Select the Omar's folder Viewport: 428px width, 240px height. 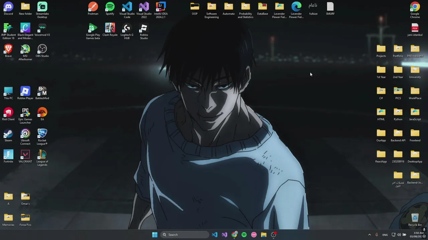pos(25,199)
